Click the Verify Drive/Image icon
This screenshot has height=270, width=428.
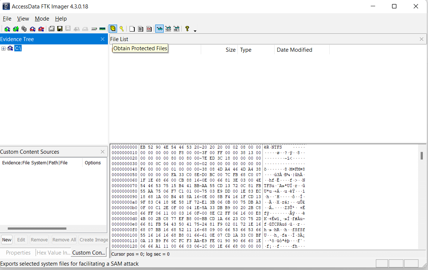click(94, 29)
